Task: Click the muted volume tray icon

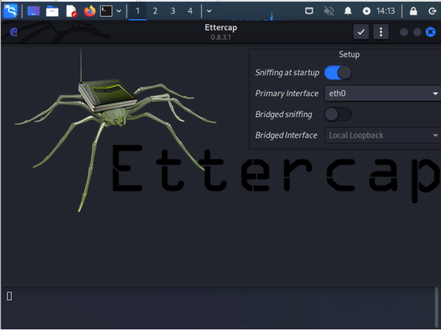Action: (328, 11)
